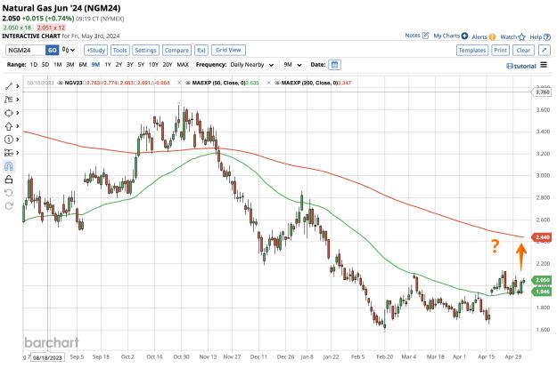The image size is (557, 368).
Task: Open the chart type dropdown next to GO
Action: (69, 50)
